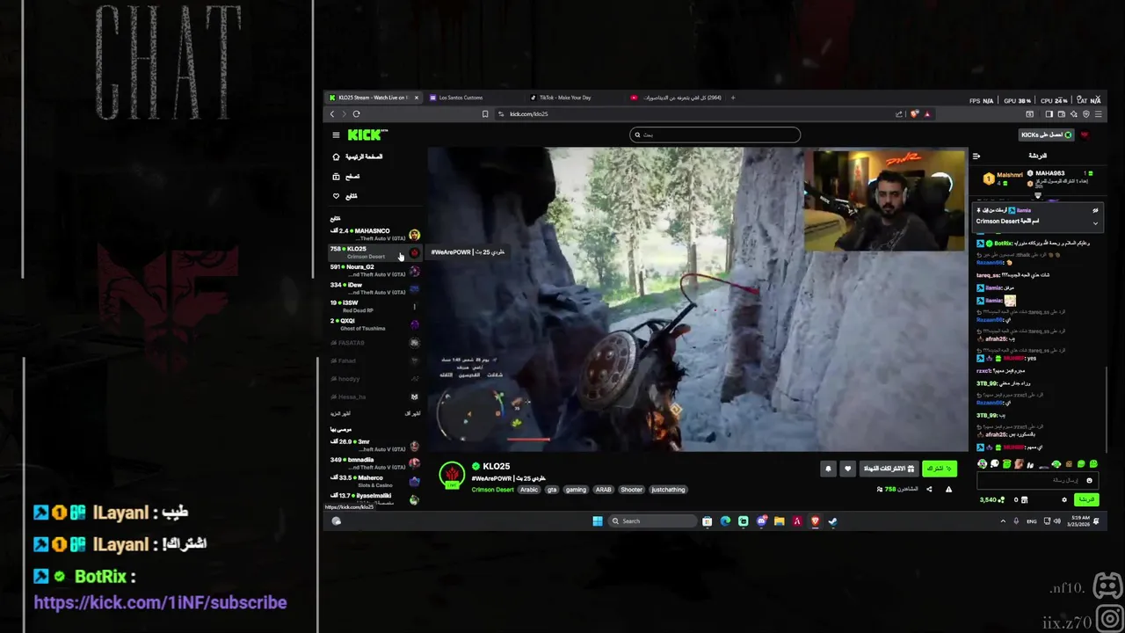Open I3SW Red Dead RP channel
The height and width of the screenshot is (633, 1125).
(x=374, y=306)
